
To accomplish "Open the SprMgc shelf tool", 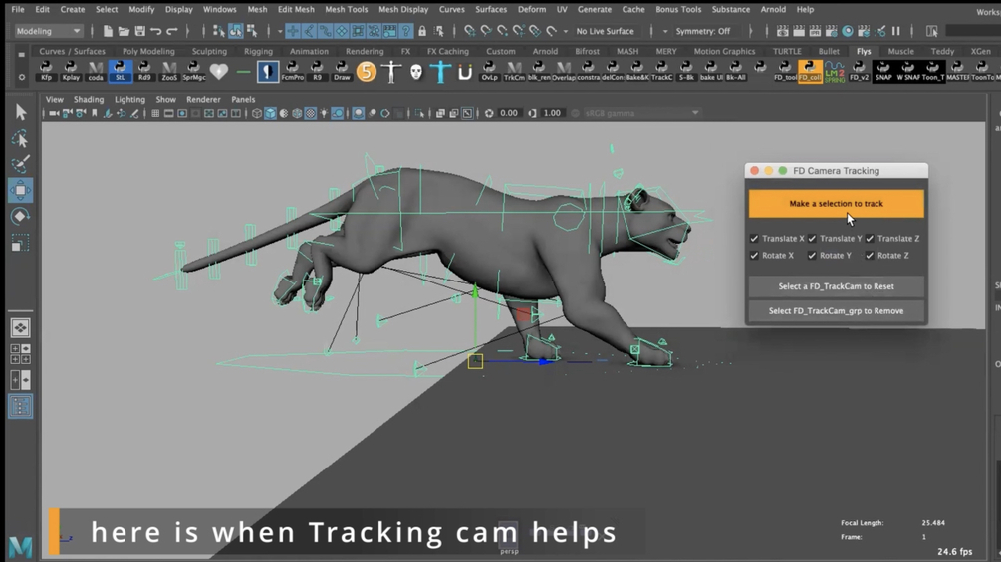I will click(x=194, y=71).
